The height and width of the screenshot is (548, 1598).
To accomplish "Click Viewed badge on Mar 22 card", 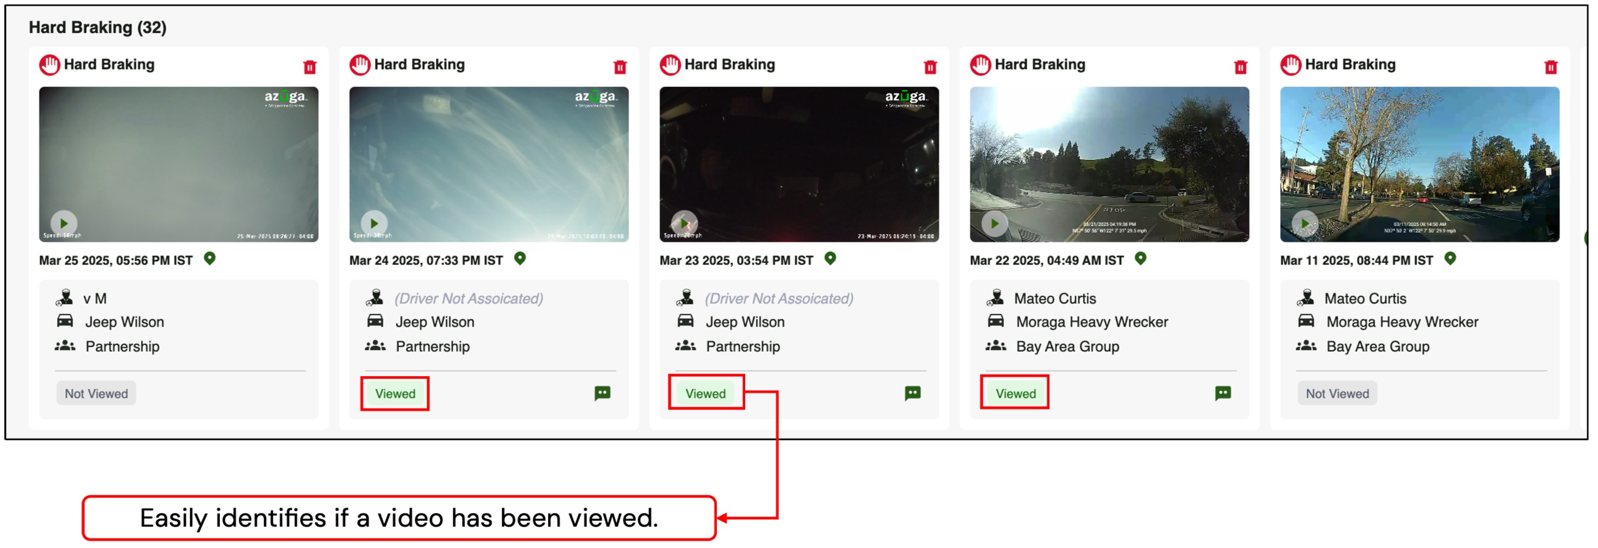I will coord(1015,394).
